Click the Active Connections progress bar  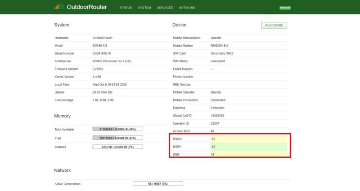coord(158,183)
